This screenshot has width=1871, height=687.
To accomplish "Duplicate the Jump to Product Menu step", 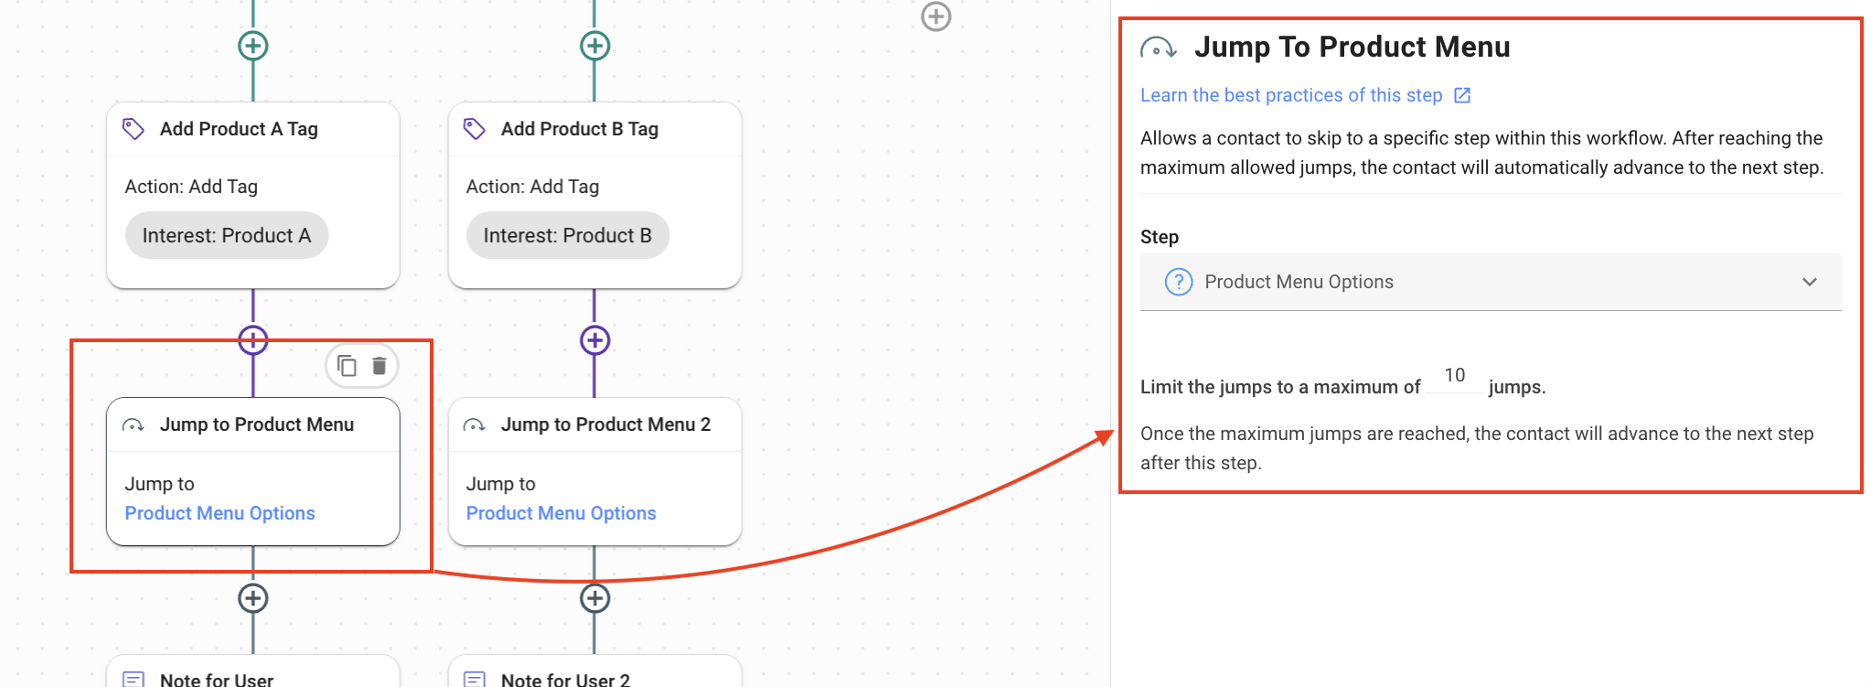I will 347,366.
